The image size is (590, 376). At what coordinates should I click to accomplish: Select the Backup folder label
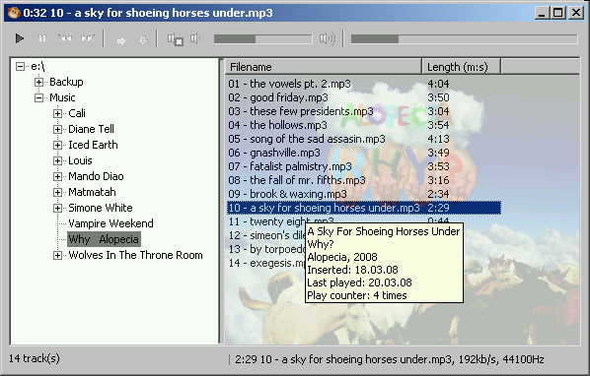point(66,82)
